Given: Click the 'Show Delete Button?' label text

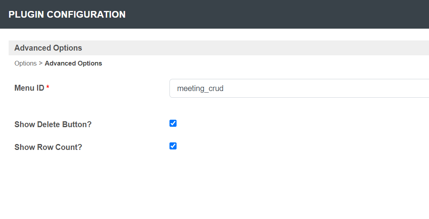Looking at the screenshot, I should tap(53, 124).
